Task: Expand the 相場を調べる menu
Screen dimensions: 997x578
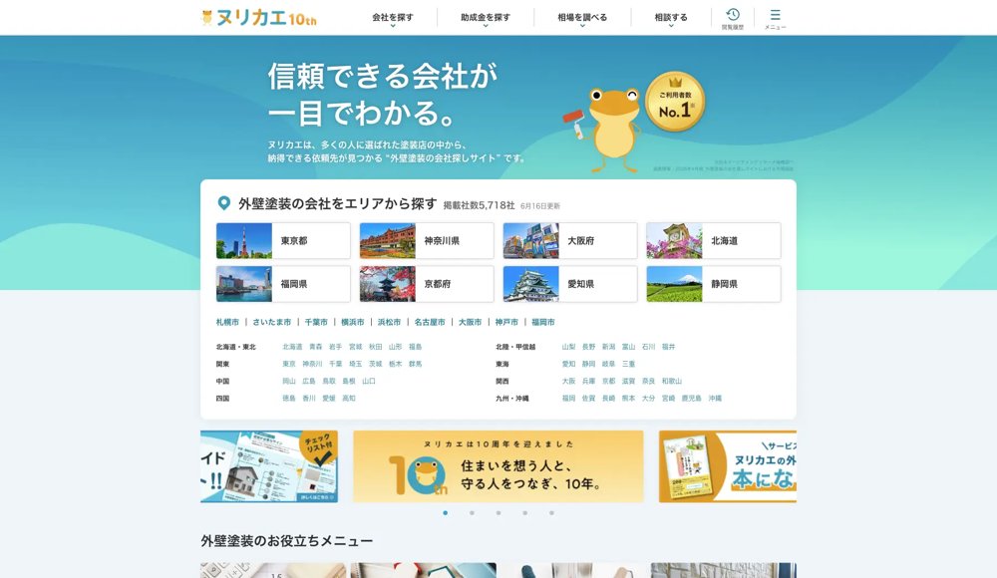Action: [x=582, y=18]
